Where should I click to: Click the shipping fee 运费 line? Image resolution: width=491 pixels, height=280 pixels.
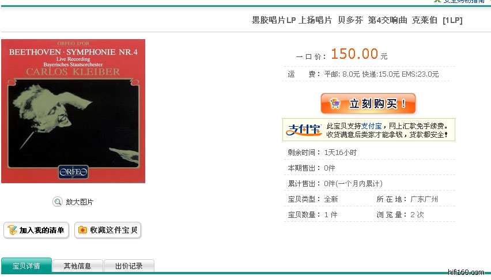[363, 74]
